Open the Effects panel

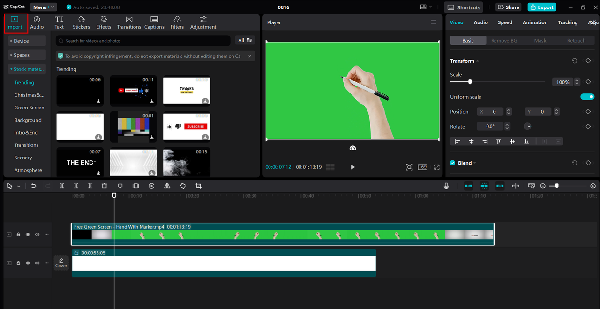point(104,22)
